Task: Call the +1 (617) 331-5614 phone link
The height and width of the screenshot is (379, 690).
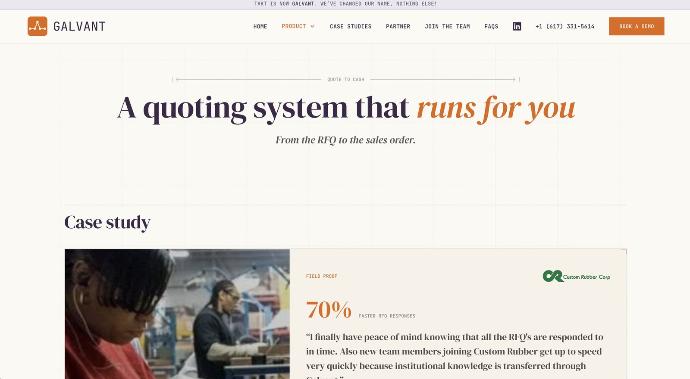Action: (565, 26)
